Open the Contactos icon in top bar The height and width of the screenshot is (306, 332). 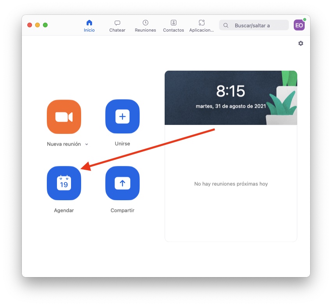tap(174, 23)
